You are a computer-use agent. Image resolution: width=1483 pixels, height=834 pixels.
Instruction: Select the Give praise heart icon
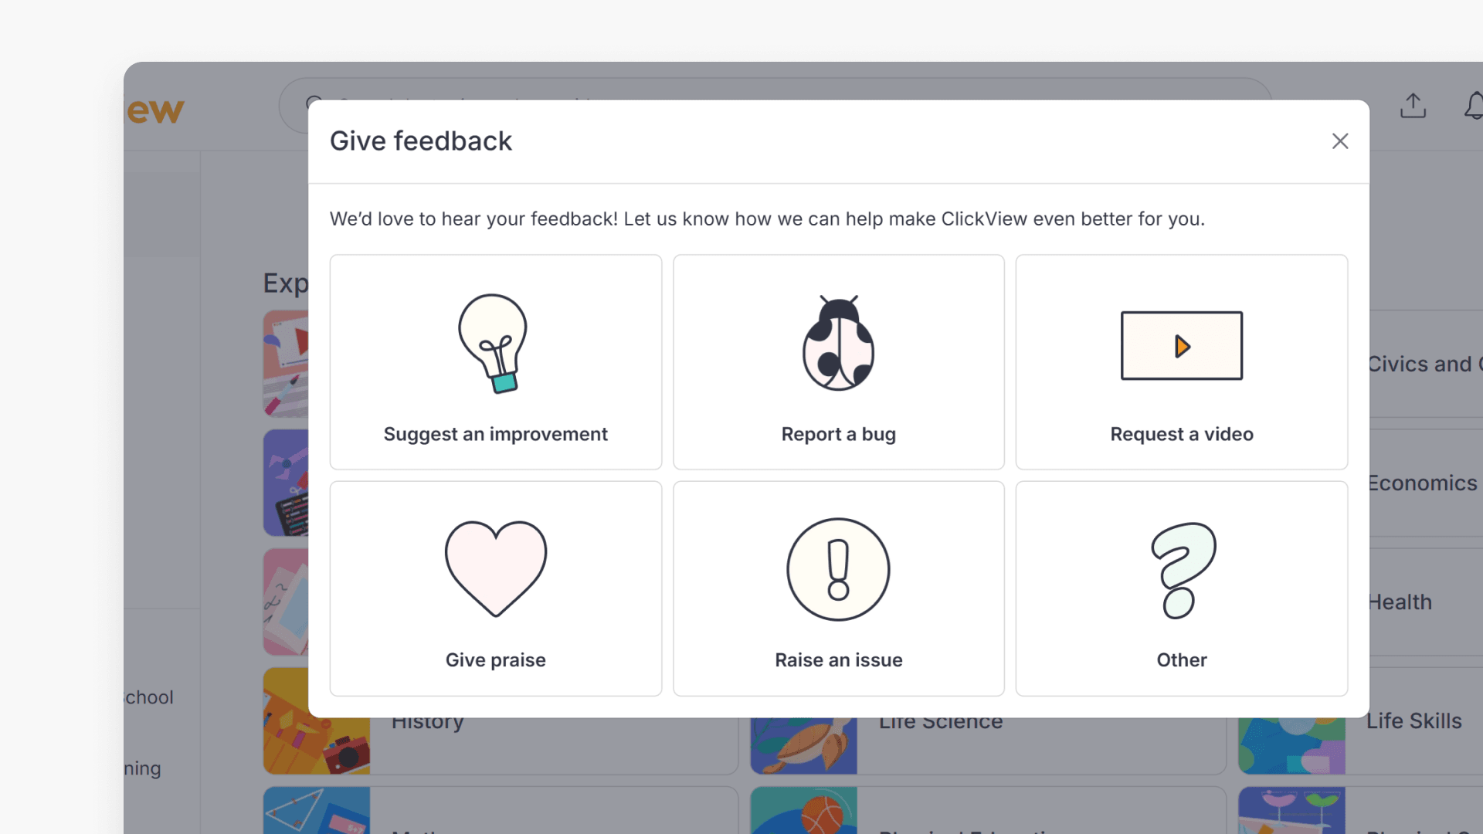(495, 569)
